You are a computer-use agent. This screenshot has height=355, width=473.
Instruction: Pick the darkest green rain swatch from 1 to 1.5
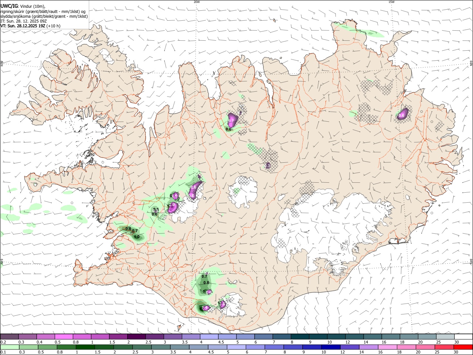pyautogui.click(x=85, y=347)
